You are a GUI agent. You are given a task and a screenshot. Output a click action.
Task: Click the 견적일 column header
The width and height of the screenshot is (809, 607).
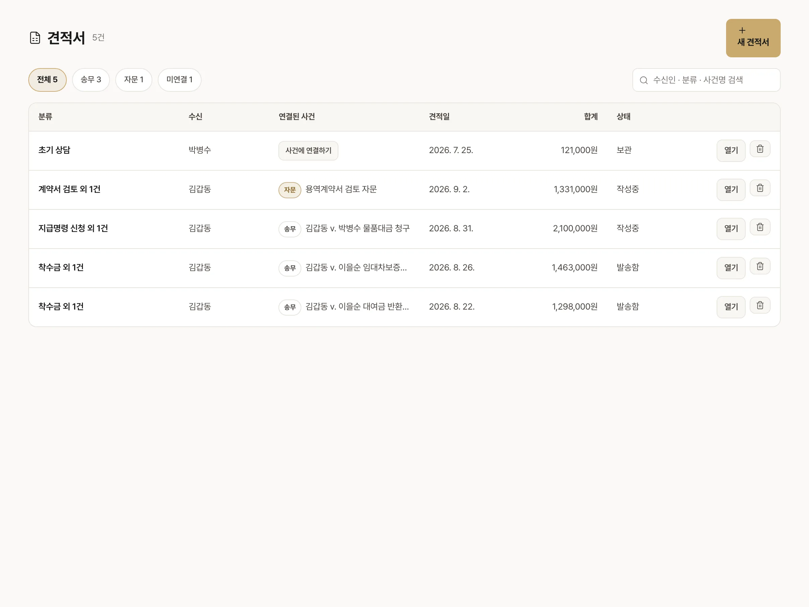pyautogui.click(x=439, y=117)
